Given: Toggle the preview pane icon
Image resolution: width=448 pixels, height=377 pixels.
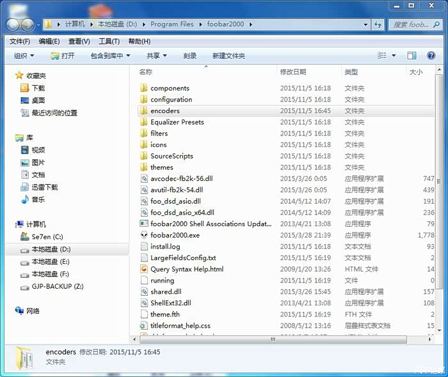Looking at the screenshot, I should 412,56.
